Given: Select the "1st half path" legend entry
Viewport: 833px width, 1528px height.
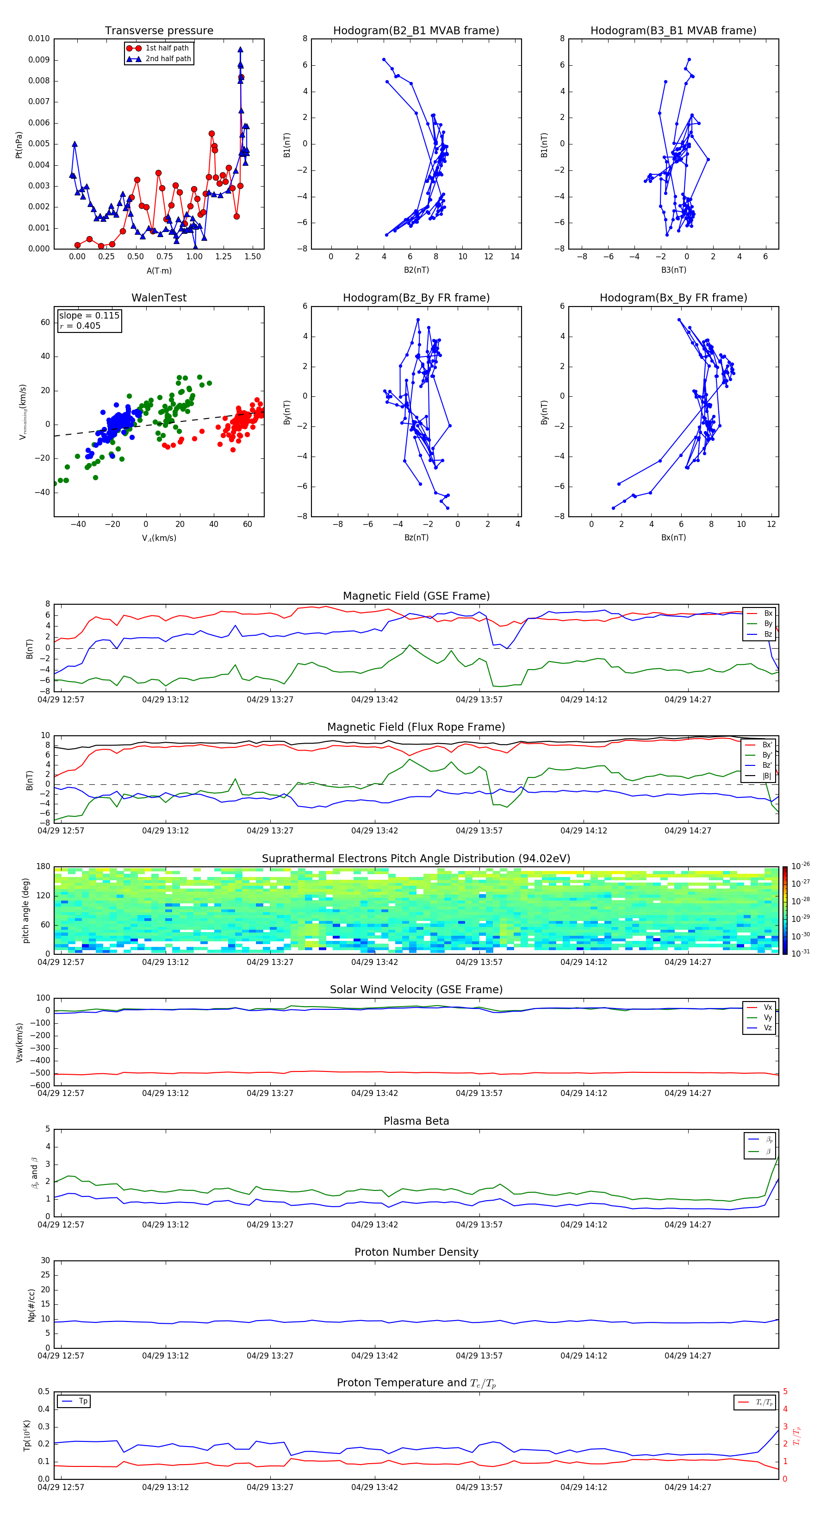Looking at the screenshot, I should pyautogui.click(x=158, y=48).
